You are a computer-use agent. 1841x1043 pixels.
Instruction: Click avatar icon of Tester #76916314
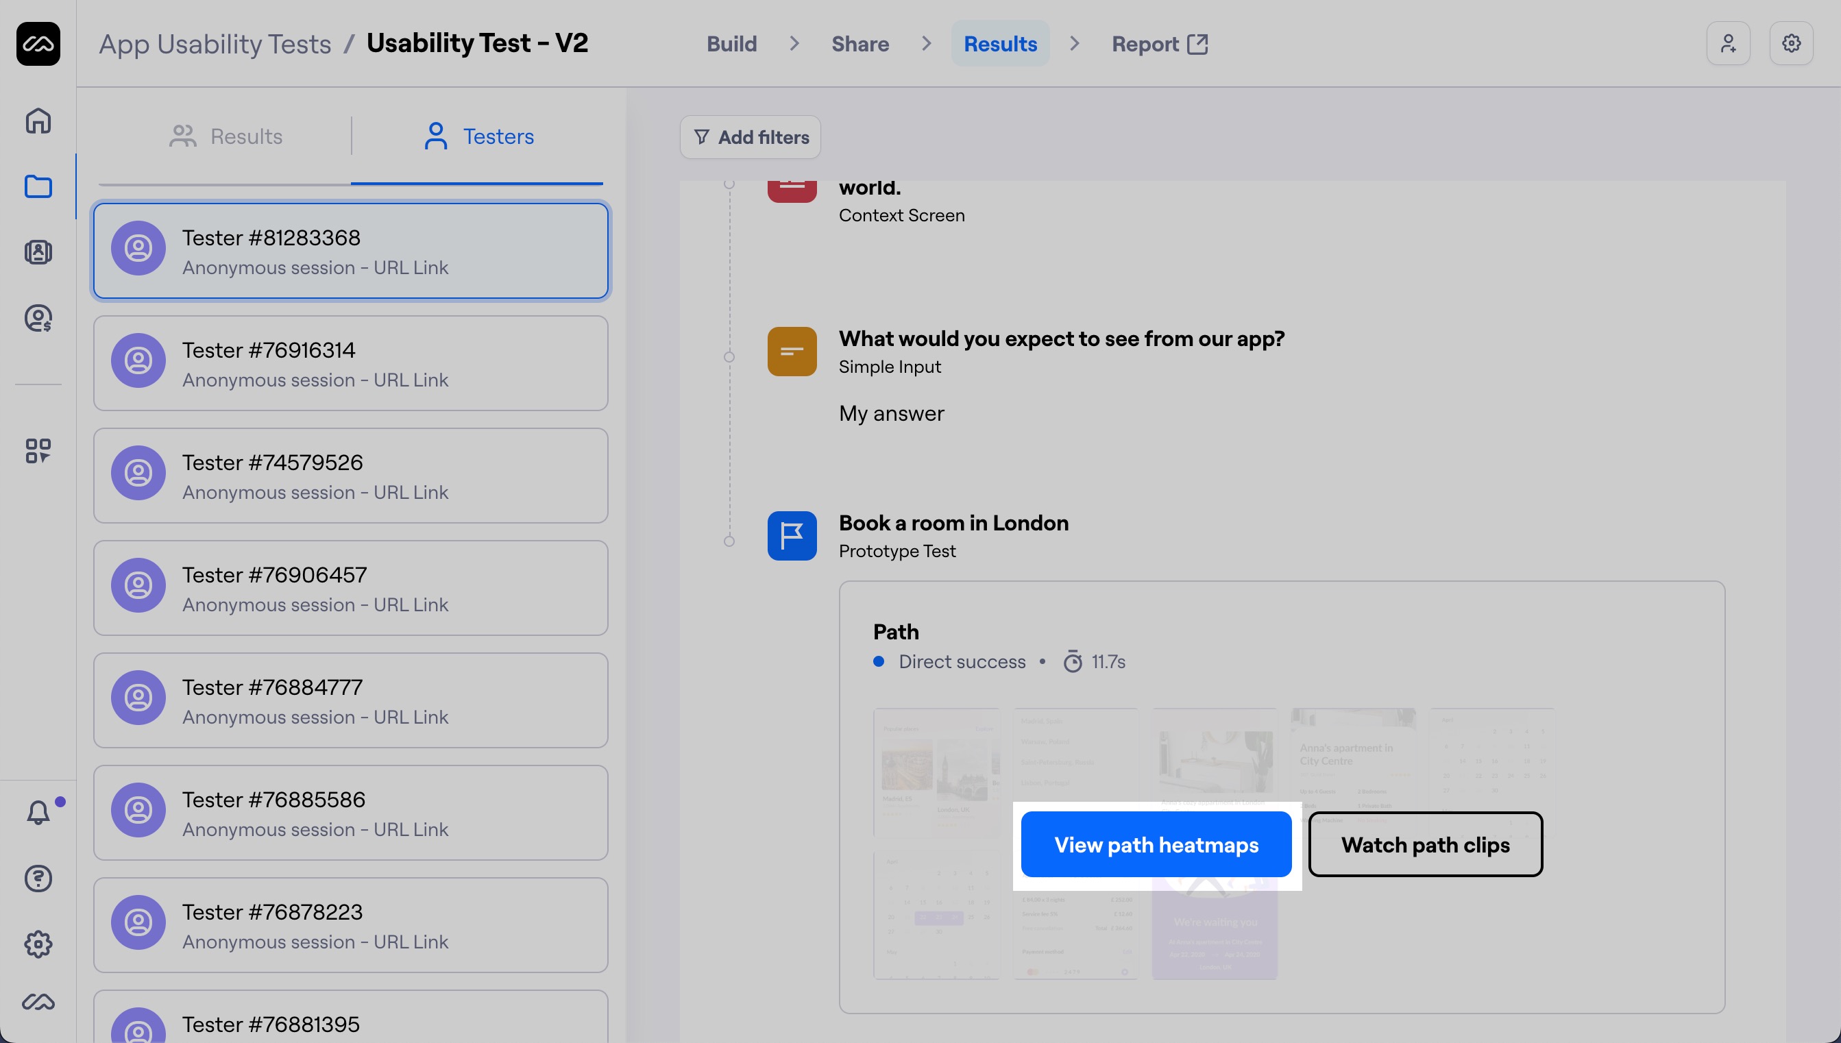click(x=138, y=360)
